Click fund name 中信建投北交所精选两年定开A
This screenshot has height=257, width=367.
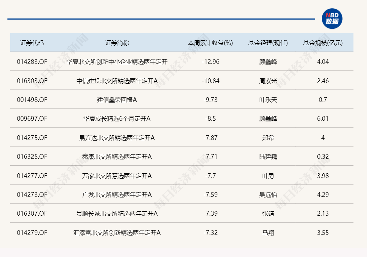[117, 81]
